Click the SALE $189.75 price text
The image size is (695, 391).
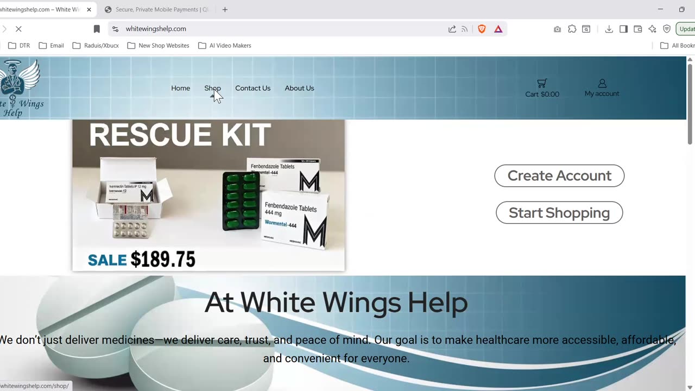click(x=141, y=260)
